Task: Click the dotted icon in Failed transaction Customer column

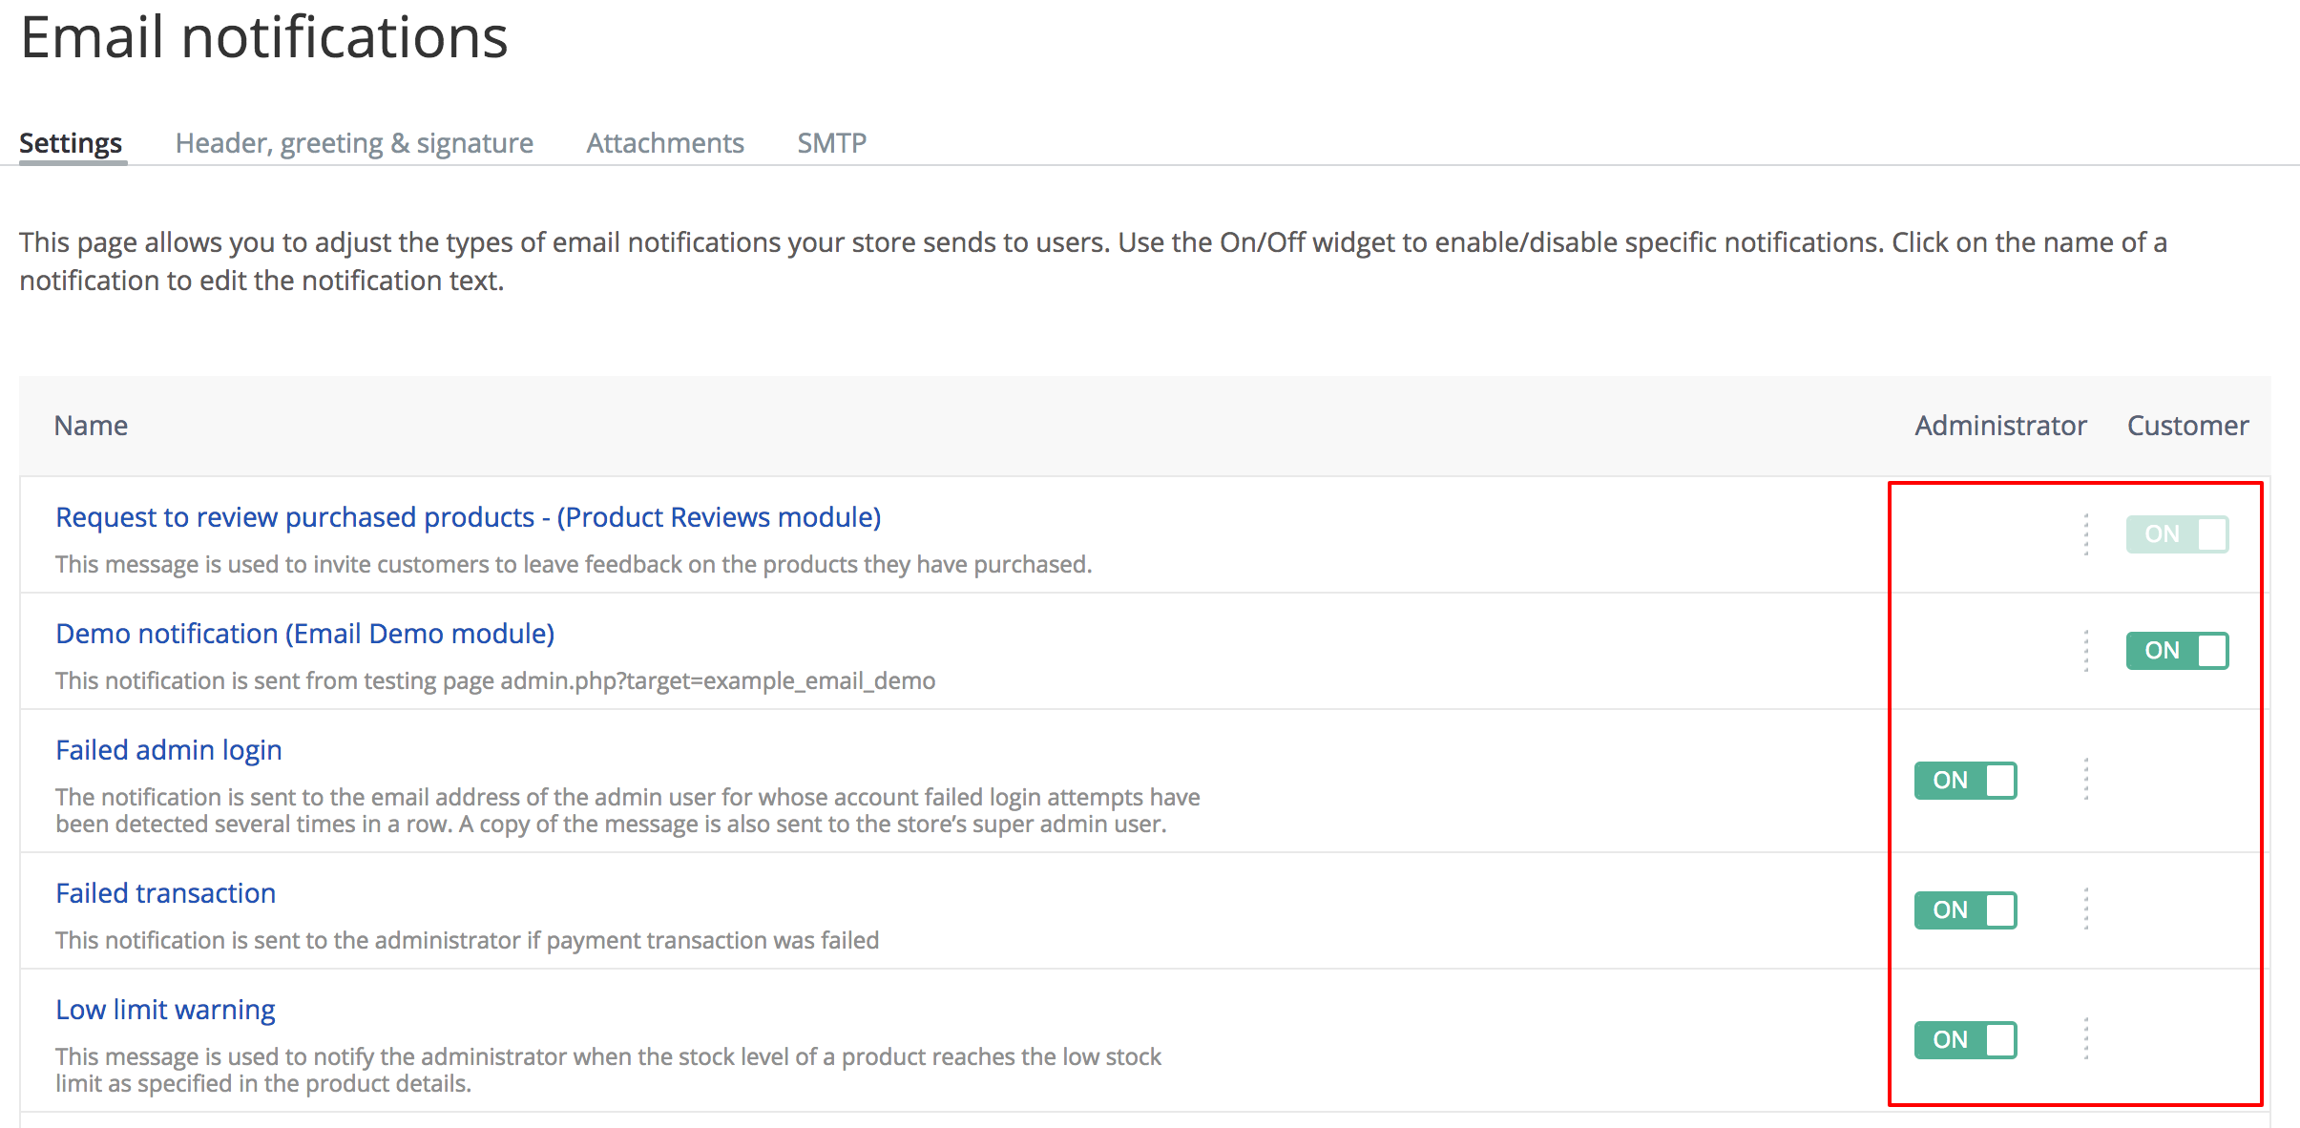Action: point(2084,909)
